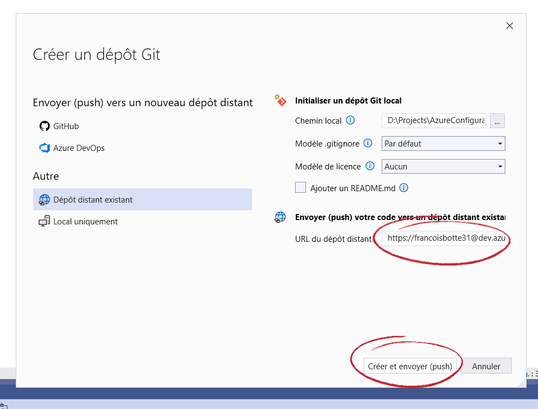Click the browse button for Chemin local
Screen dimensions: 538x409
pyautogui.click(x=497, y=120)
